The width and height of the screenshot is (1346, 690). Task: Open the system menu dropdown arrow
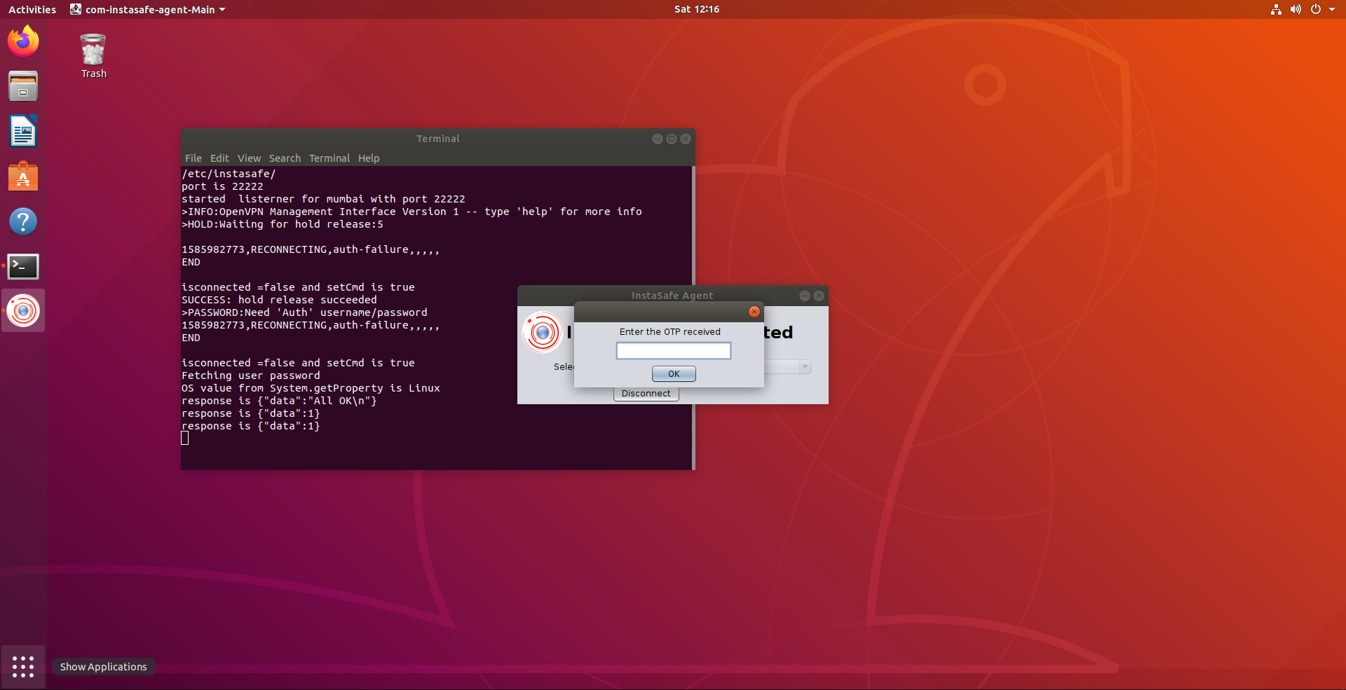tap(1332, 9)
